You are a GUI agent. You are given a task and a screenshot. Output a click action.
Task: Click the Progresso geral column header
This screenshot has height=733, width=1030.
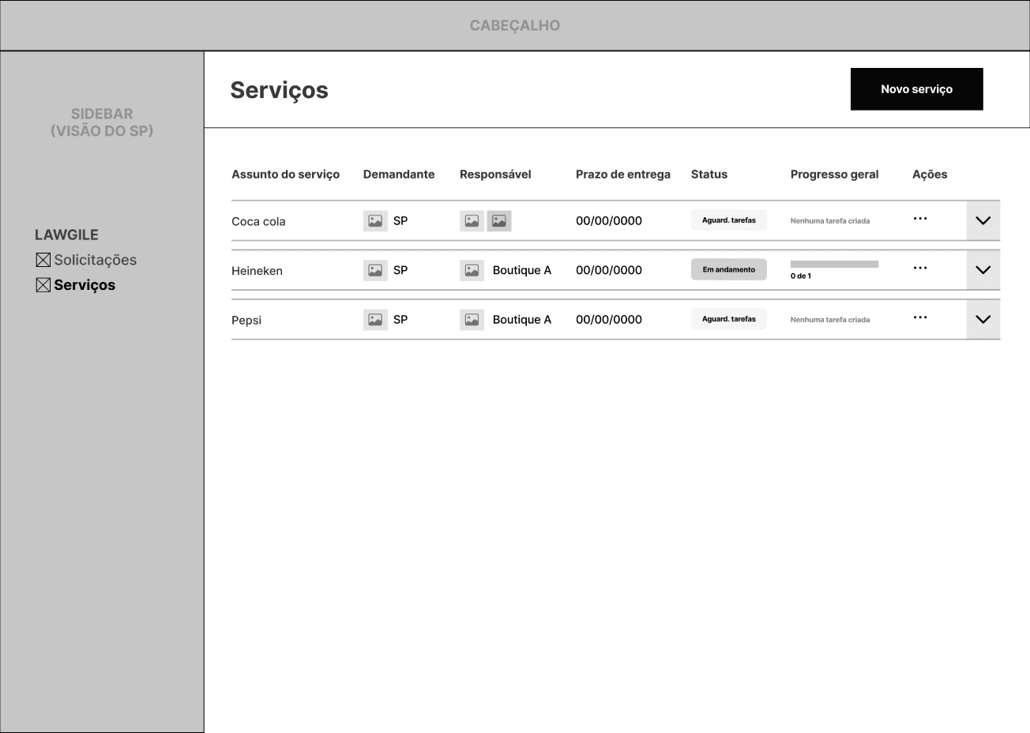834,175
